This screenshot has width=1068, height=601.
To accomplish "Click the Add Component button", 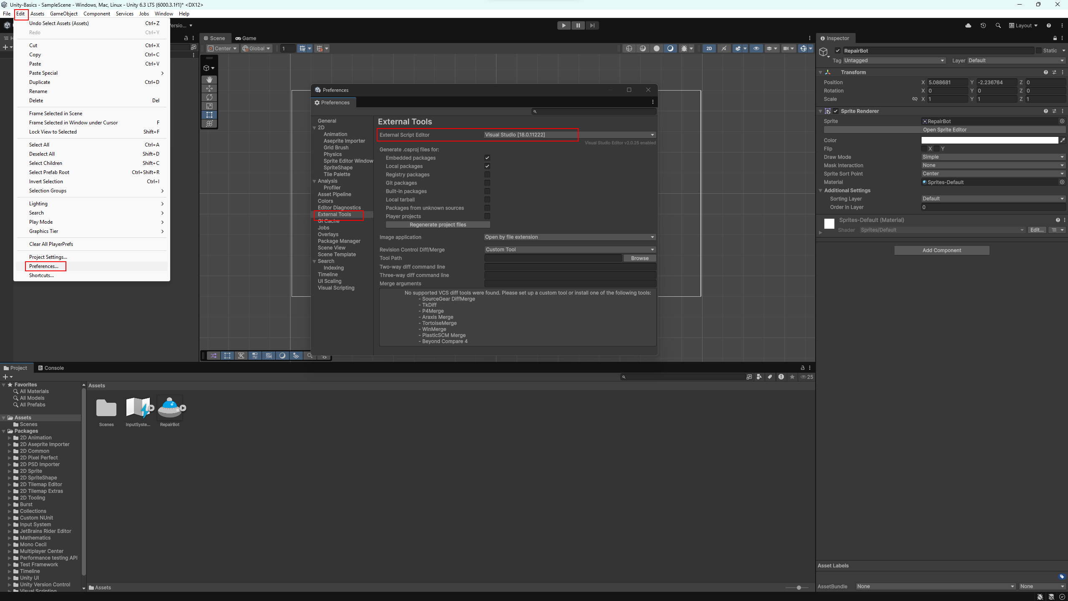I will coord(942,250).
